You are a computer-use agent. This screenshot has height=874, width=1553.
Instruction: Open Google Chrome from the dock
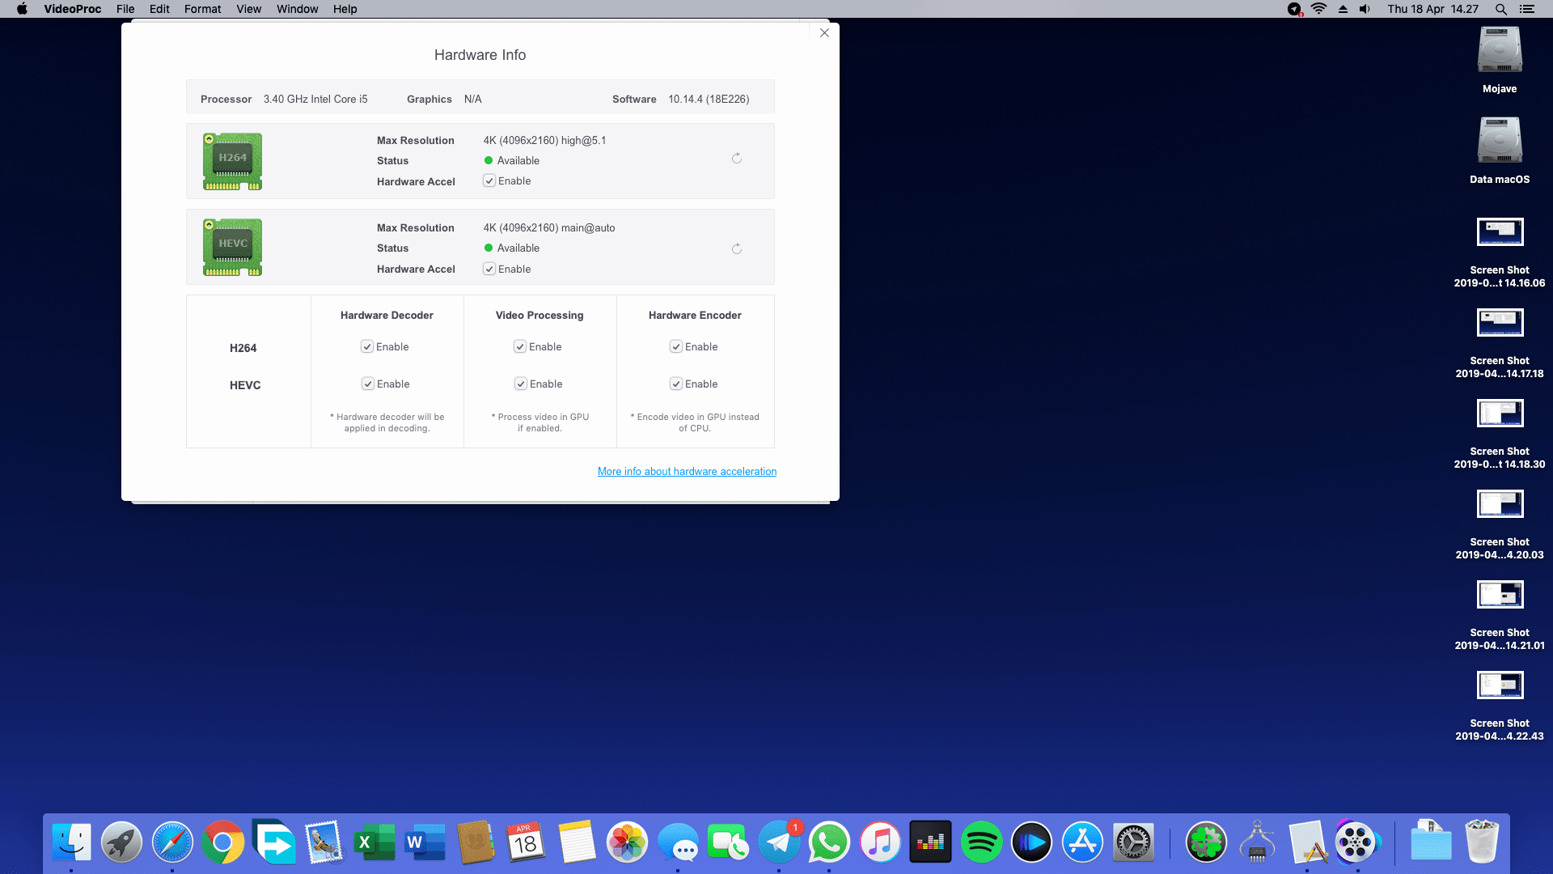(222, 842)
